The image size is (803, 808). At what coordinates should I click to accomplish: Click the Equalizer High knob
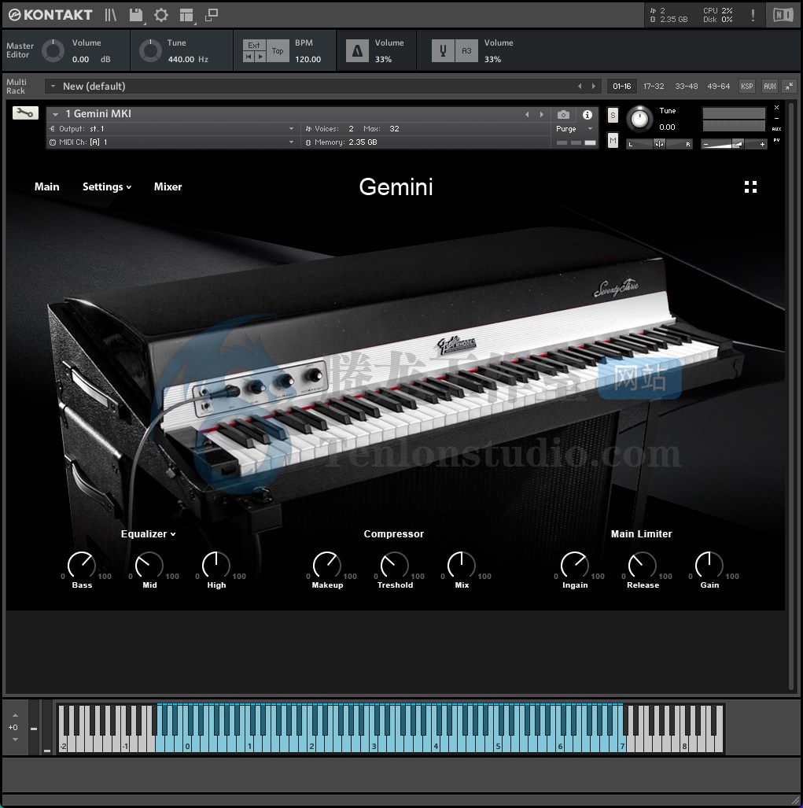216,566
